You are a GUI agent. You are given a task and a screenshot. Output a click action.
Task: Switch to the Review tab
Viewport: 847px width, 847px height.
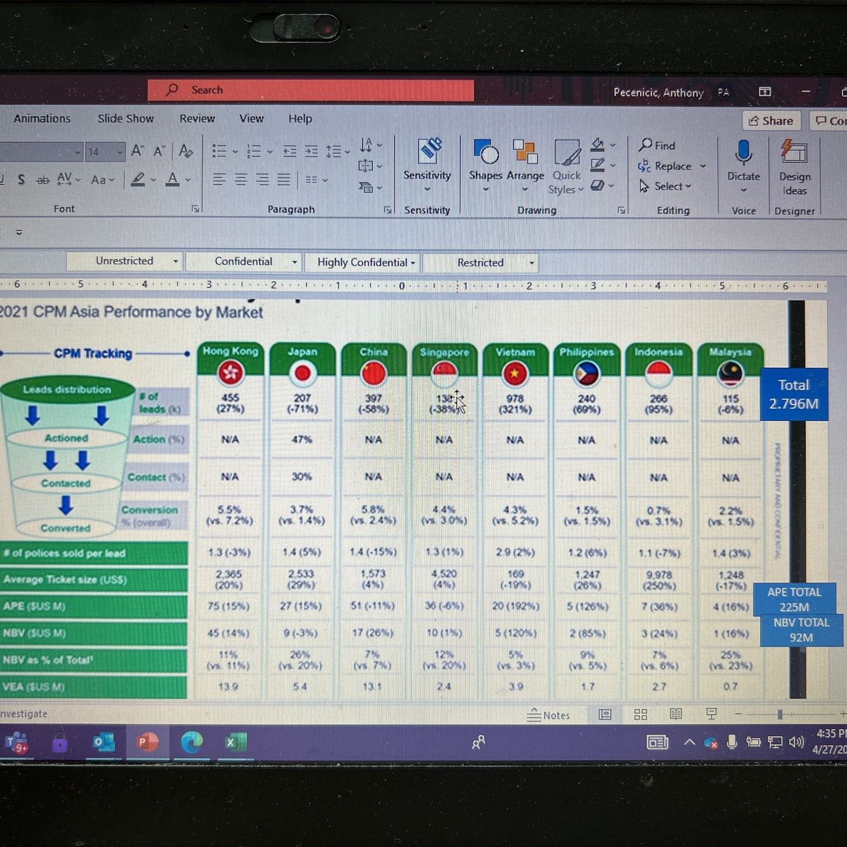197,119
